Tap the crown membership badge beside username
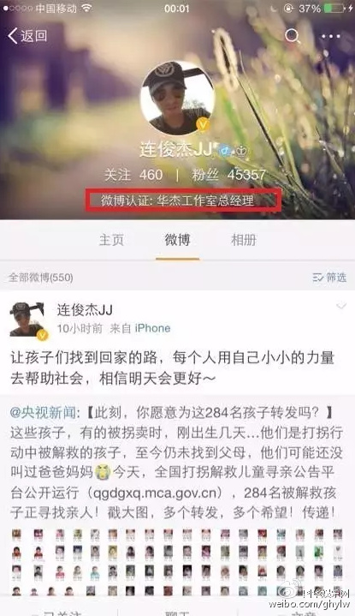 click(241, 151)
